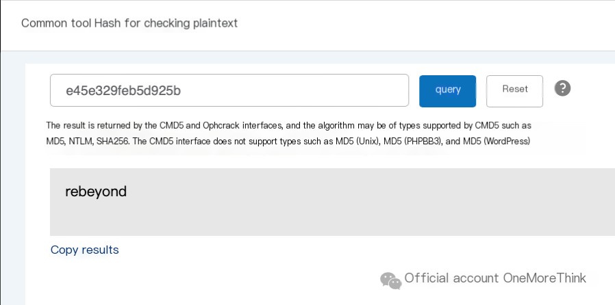Click the word Ophcrack in the description
Screen dimensions: 615x305
pyautogui.click(x=221, y=126)
